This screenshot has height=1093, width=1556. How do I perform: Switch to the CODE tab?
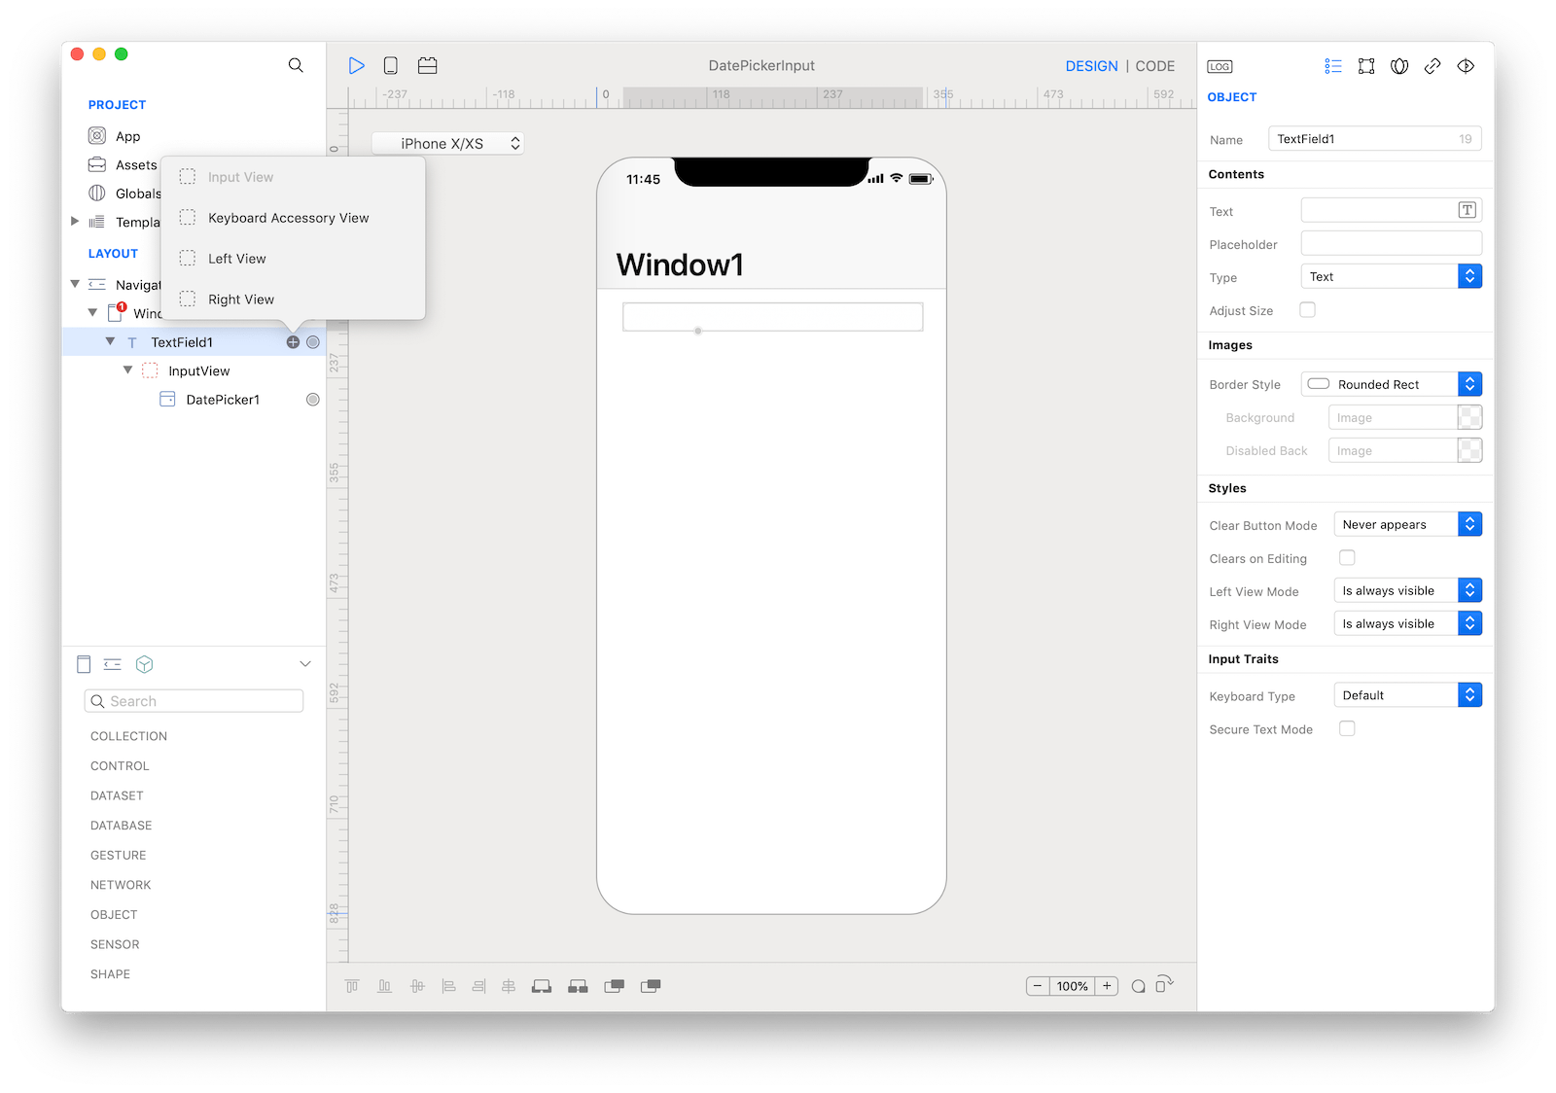[1154, 66]
